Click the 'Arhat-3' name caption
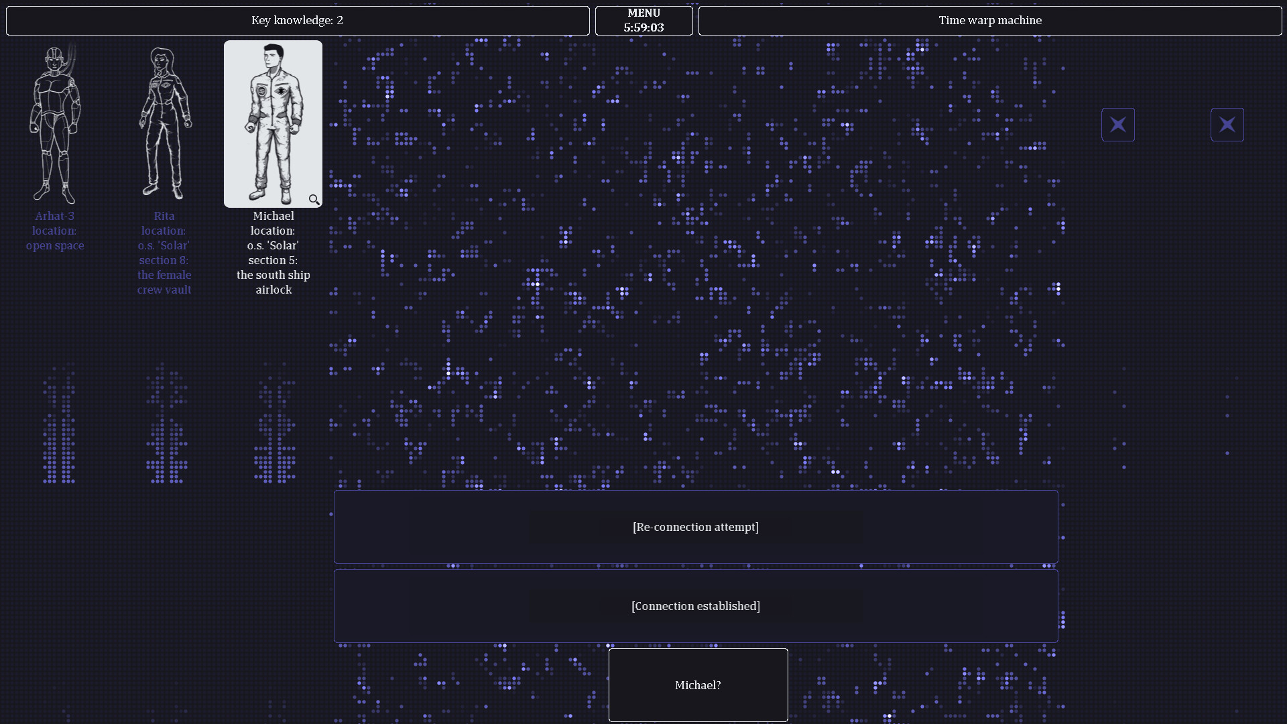The width and height of the screenshot is (1287, 724). click(55, 216)
